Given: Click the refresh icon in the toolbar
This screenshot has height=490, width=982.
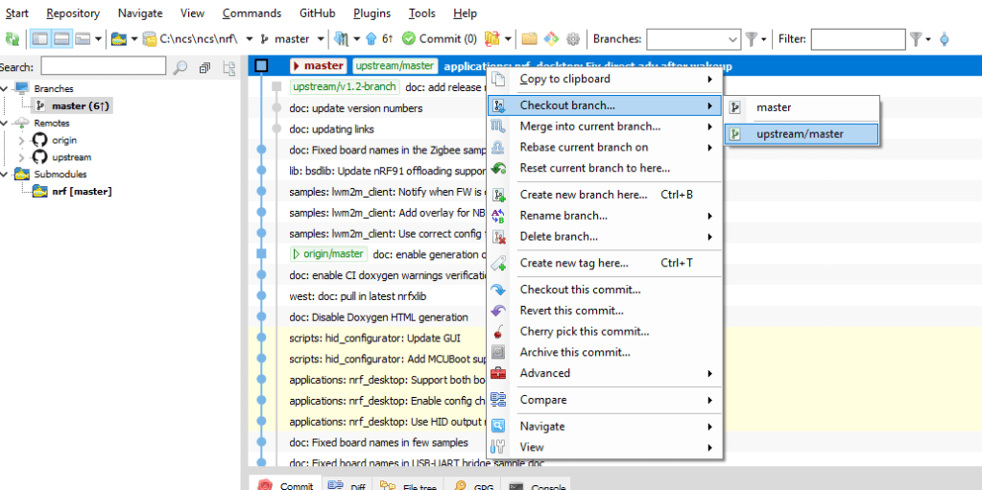Looking at the screenshot, I should (x=12, y=39).
